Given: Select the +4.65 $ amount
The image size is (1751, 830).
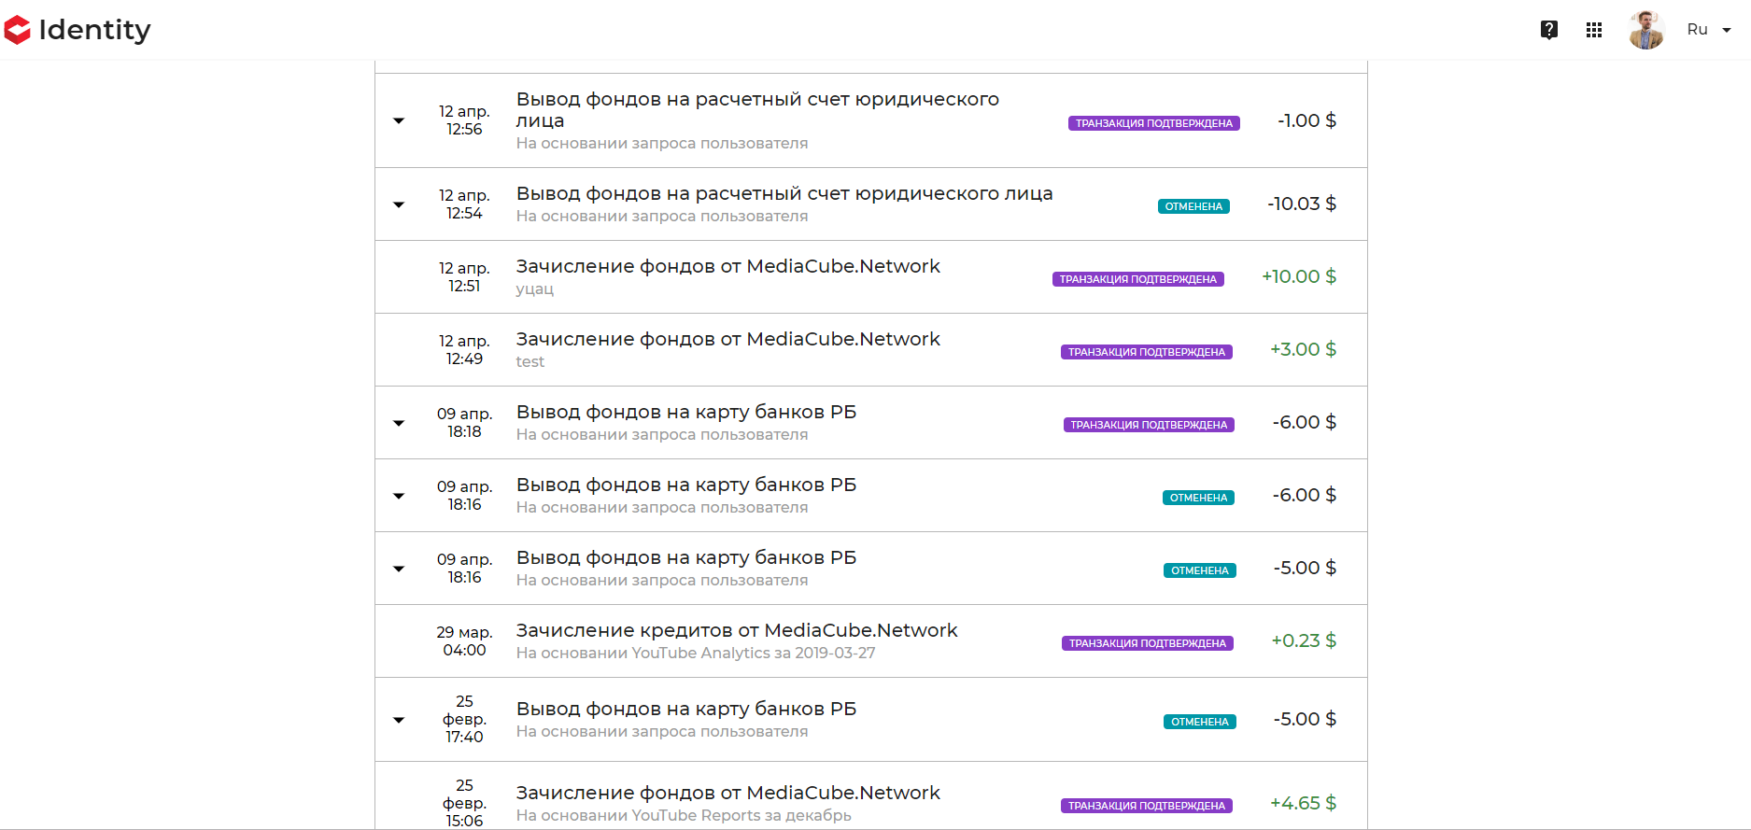Looking at the screenshot, I should (x=1303, y=803).
